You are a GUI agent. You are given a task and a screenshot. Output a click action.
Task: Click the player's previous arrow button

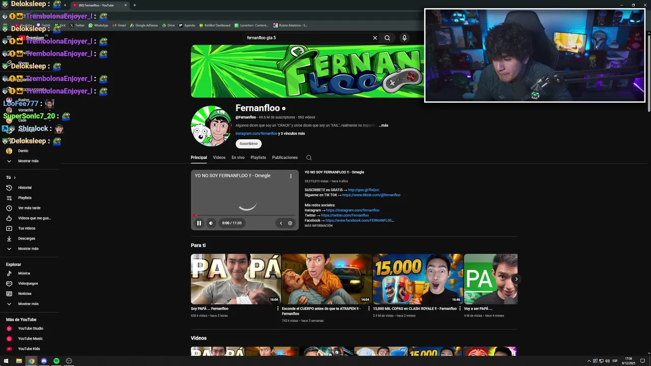click(x=281, y=223)
